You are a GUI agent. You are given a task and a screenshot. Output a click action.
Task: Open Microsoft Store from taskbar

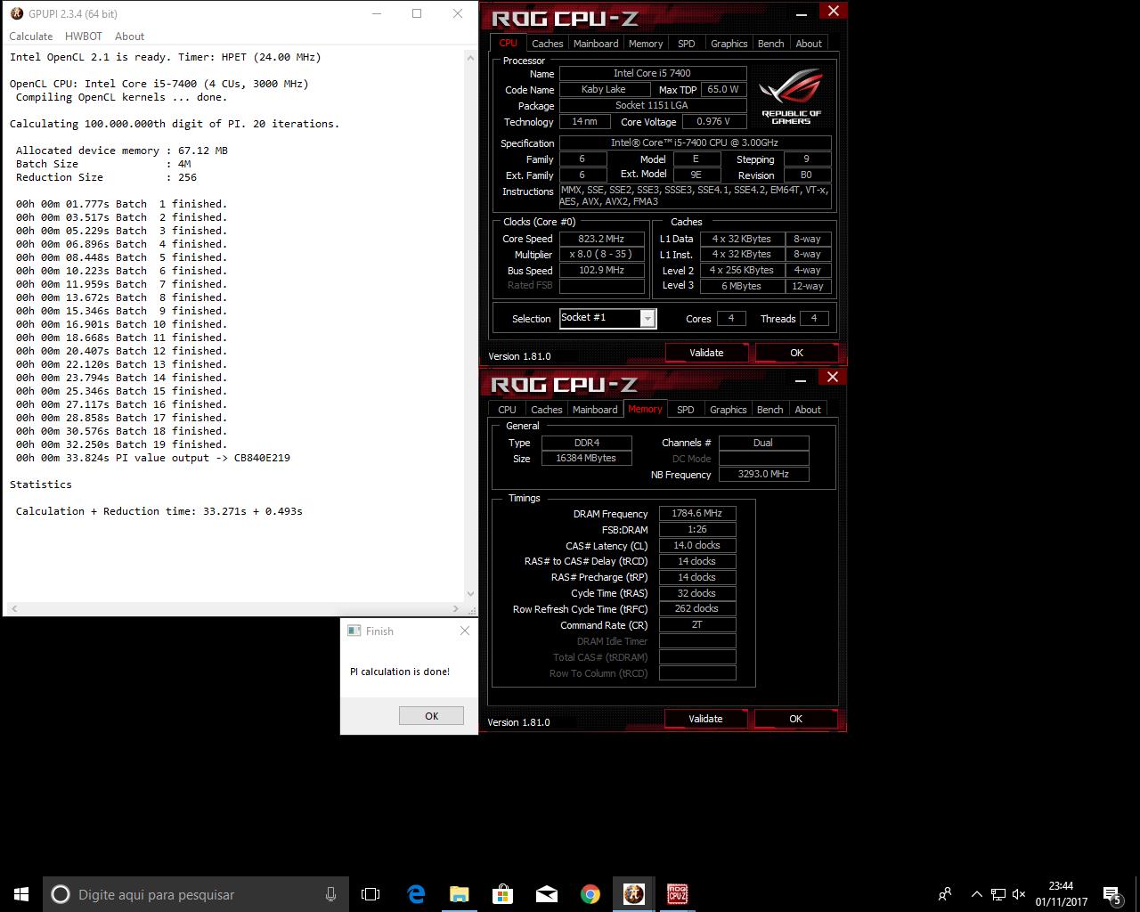coord(503,894)
